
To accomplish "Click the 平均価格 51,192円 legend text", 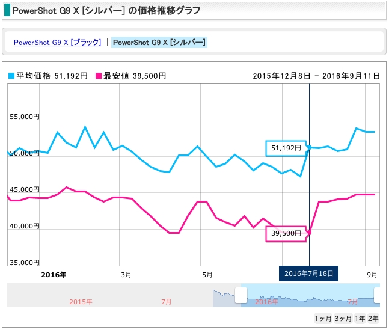I will pyautogui.click(x=52, y=76).
